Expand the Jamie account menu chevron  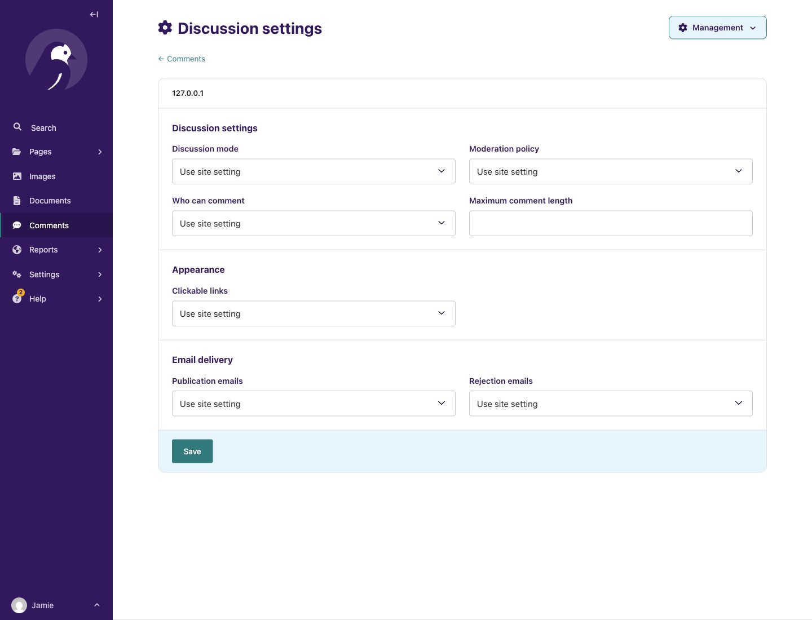[97, 605]
